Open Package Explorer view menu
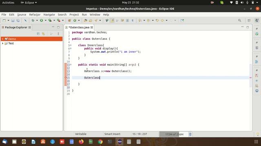 (x=58, y=34)
